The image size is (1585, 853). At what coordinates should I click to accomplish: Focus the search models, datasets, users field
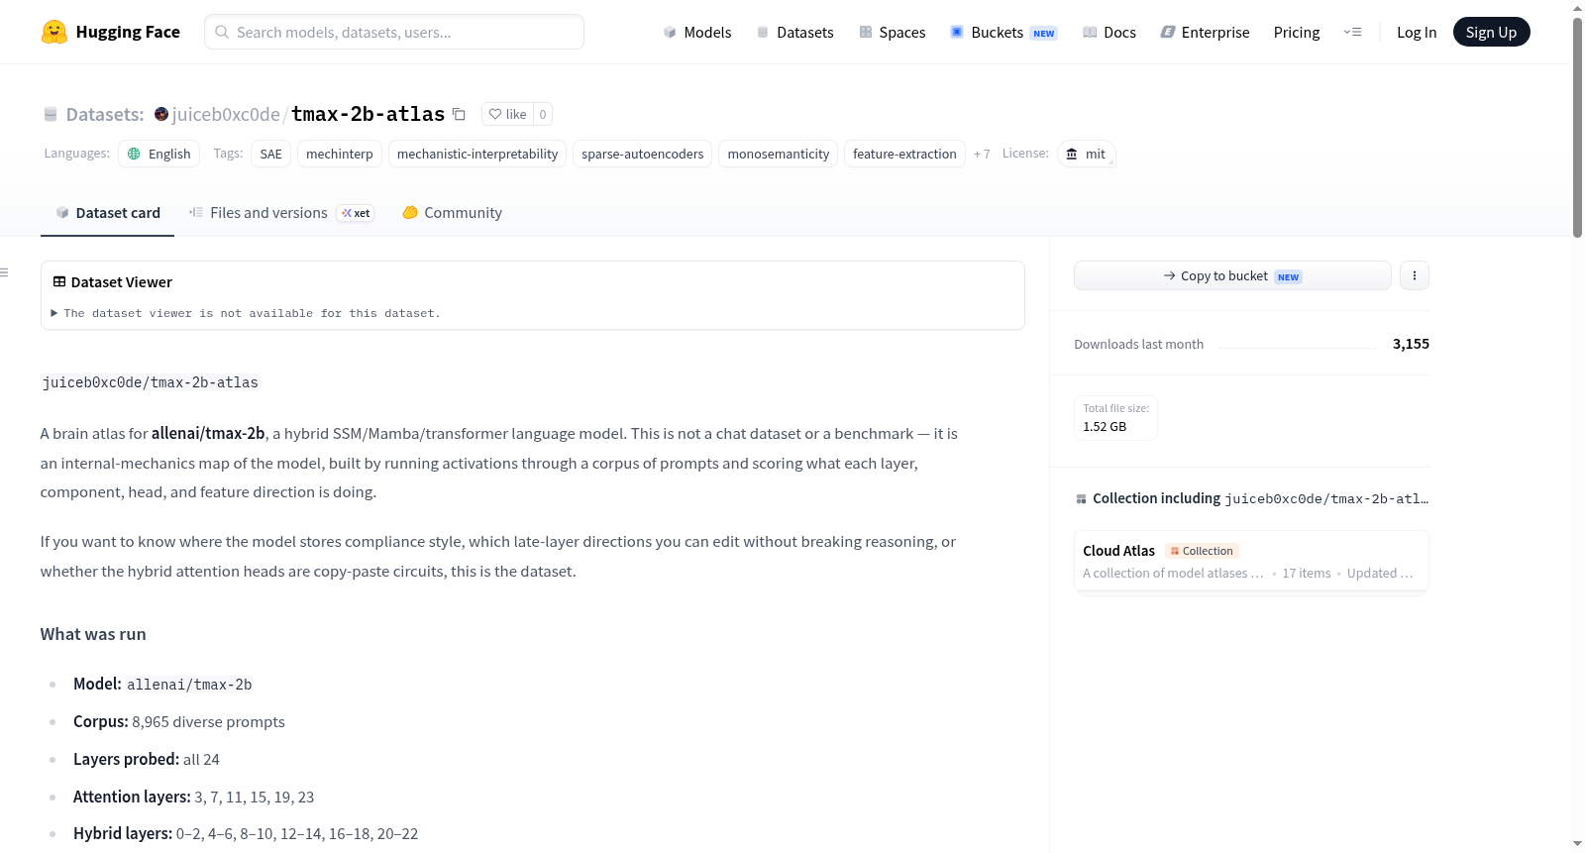[394, 32]
